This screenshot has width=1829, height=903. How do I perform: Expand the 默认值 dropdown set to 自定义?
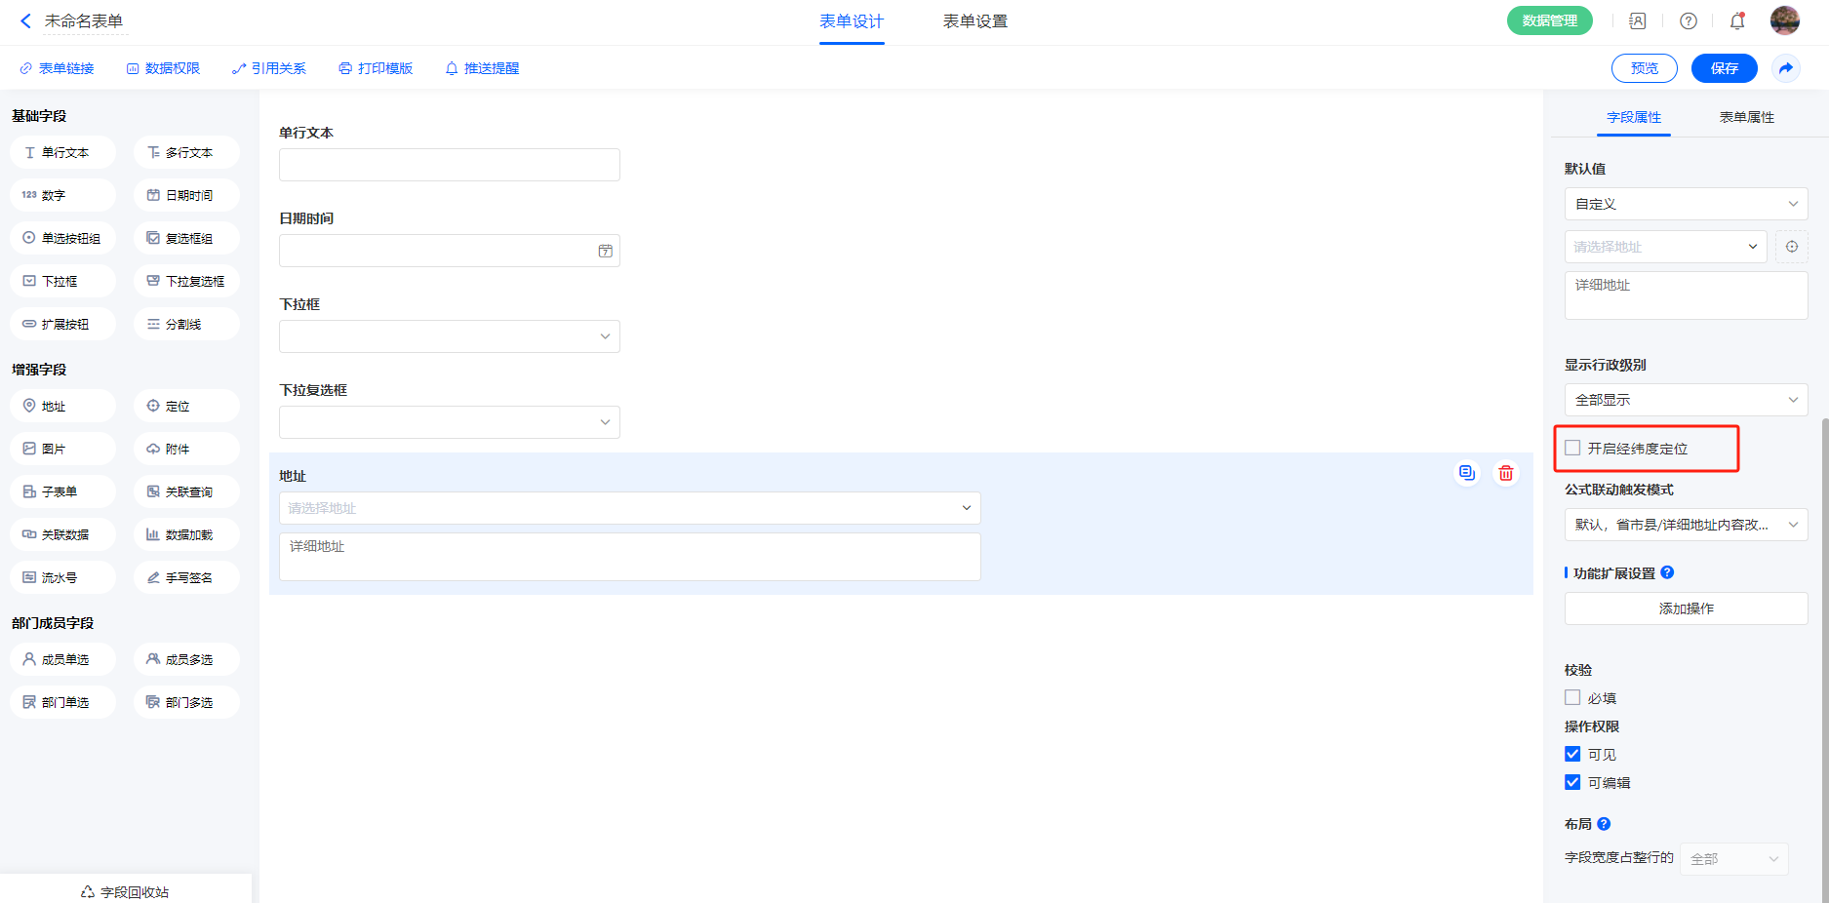pos(1686,204)
